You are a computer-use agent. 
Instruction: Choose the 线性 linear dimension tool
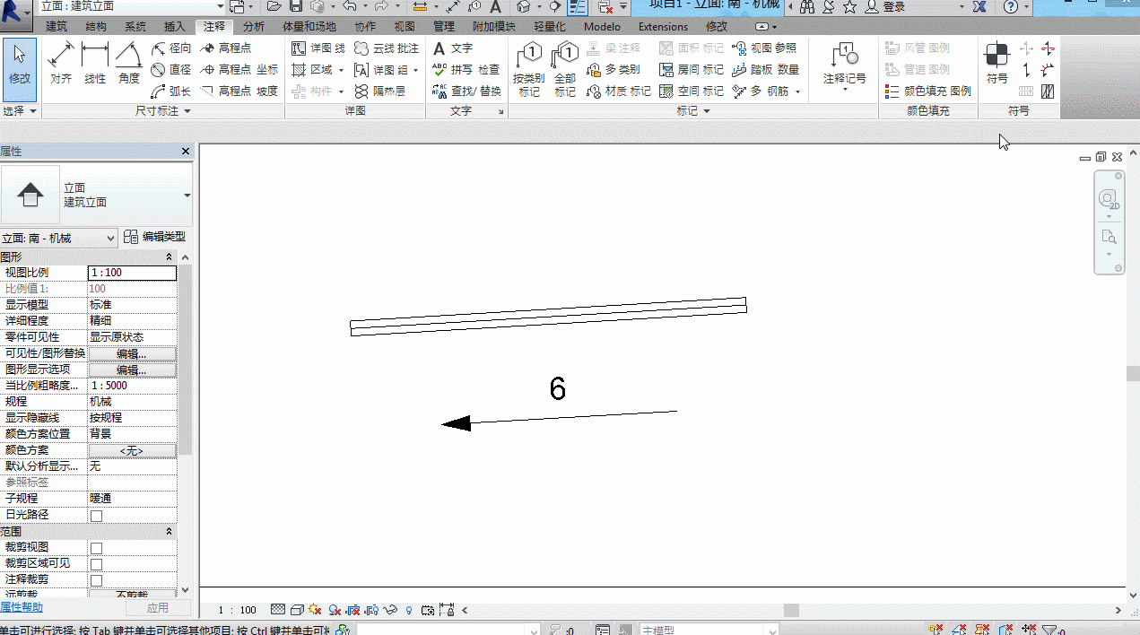click(x=95, y=64)
